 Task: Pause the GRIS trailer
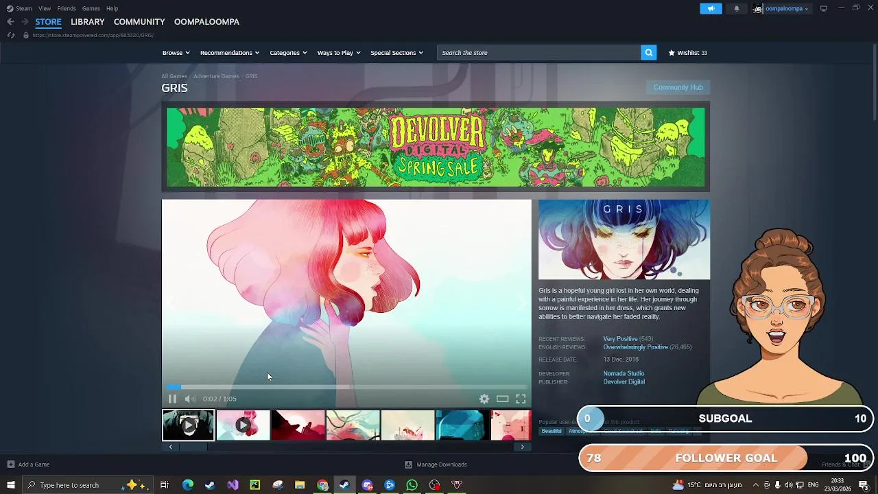pyautogui.click(x=172, y=399)
